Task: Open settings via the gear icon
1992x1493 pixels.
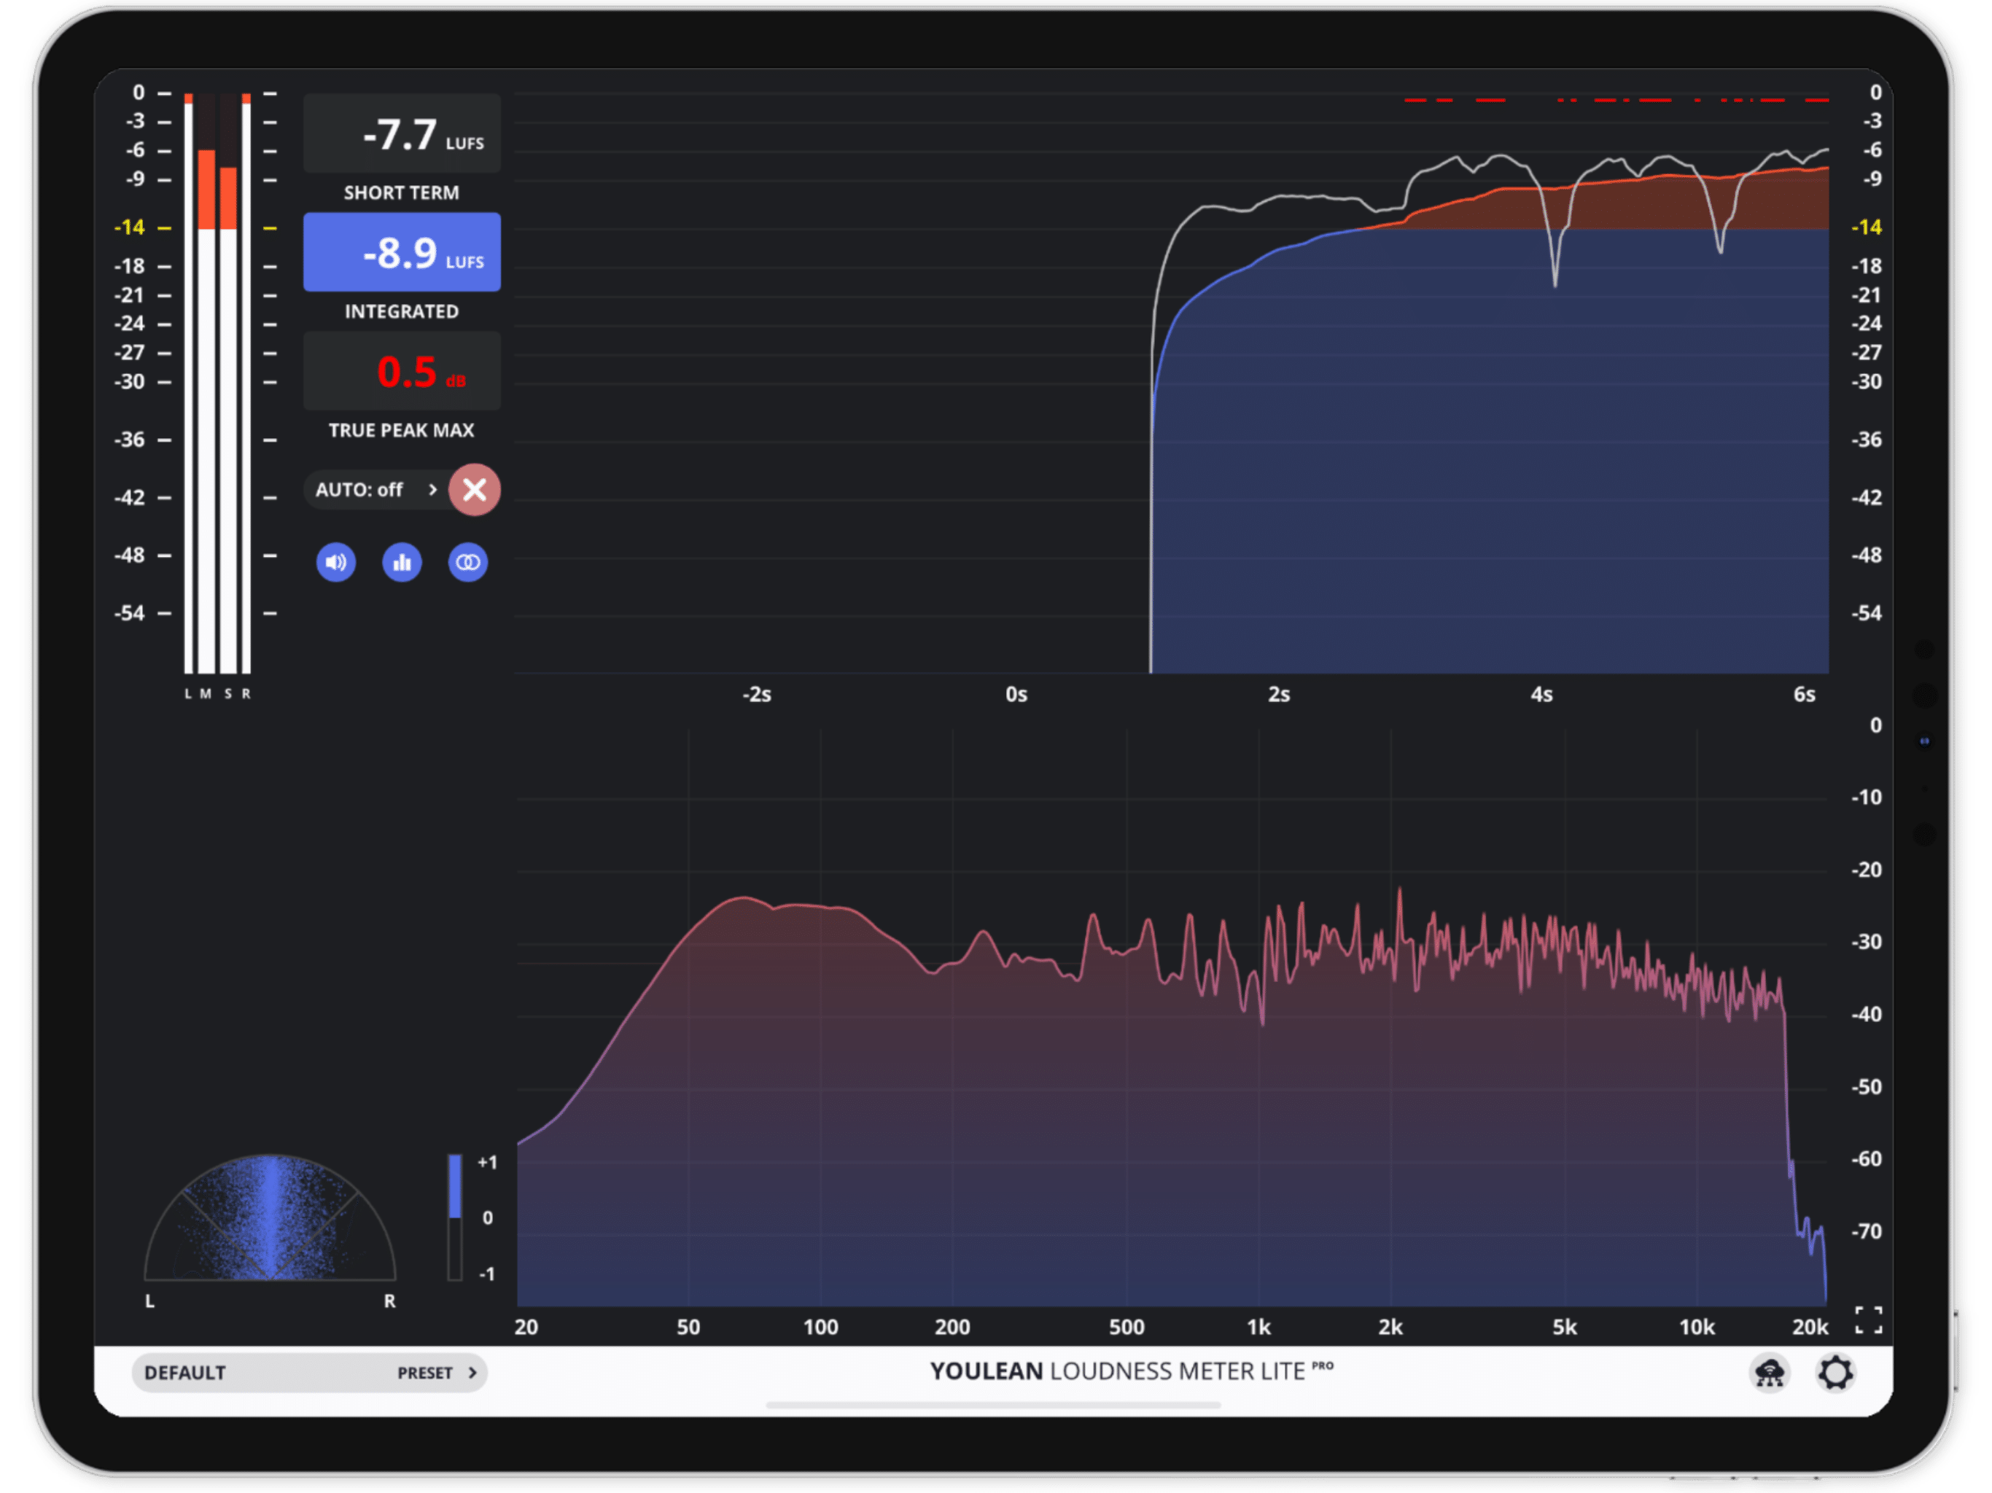Action: pyautogui.click(x=1835, y=1373)
